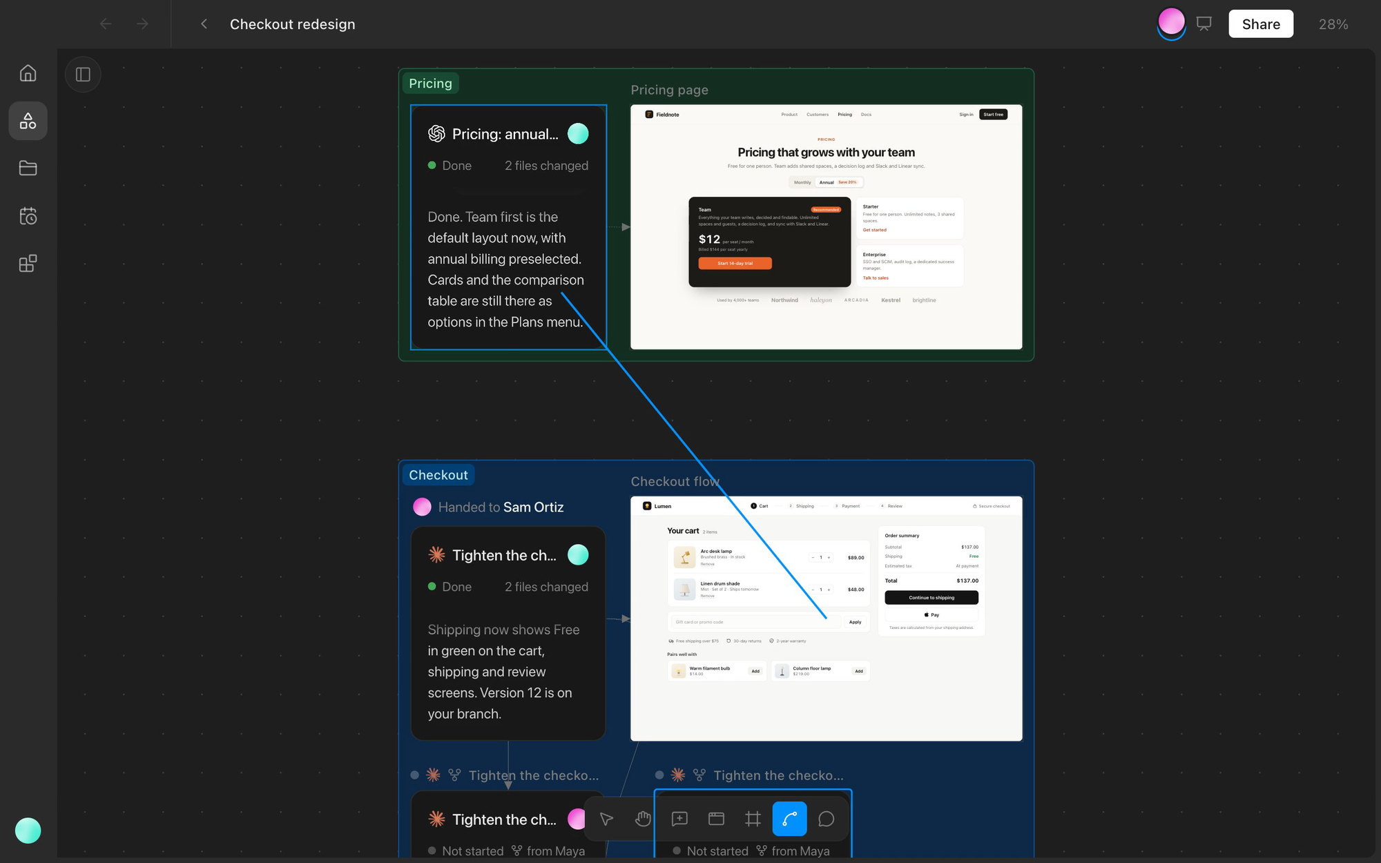This screenshot has height=863, width=1381.
Task: Select the frame (hash) tool
Action: point(753,819)
